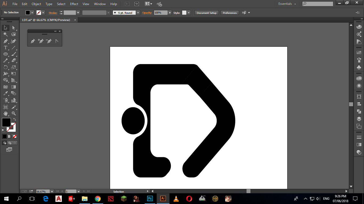Open the Stroke panel link in control bar

pyautogui.click(x=53, y=13)
